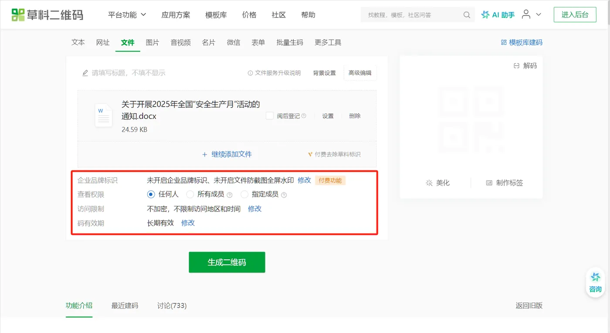Click the 草料二维码 logo
This screenshot has width=610, height=333.
47,15
